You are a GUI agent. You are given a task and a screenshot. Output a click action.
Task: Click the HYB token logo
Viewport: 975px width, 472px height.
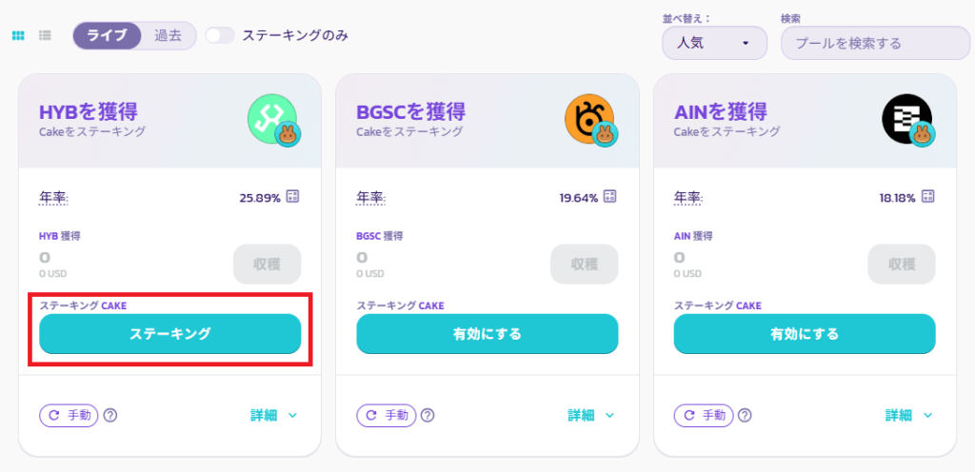pos(272,121)
